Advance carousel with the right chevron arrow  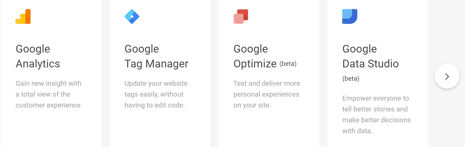pyautogui.click(x=447, y=76)
